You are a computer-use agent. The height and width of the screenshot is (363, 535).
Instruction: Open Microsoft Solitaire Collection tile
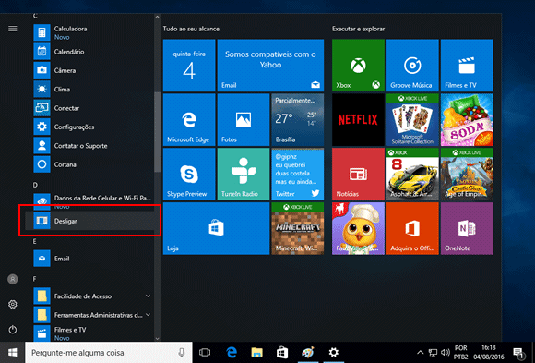pyautogui.click(x=412, y=120)
